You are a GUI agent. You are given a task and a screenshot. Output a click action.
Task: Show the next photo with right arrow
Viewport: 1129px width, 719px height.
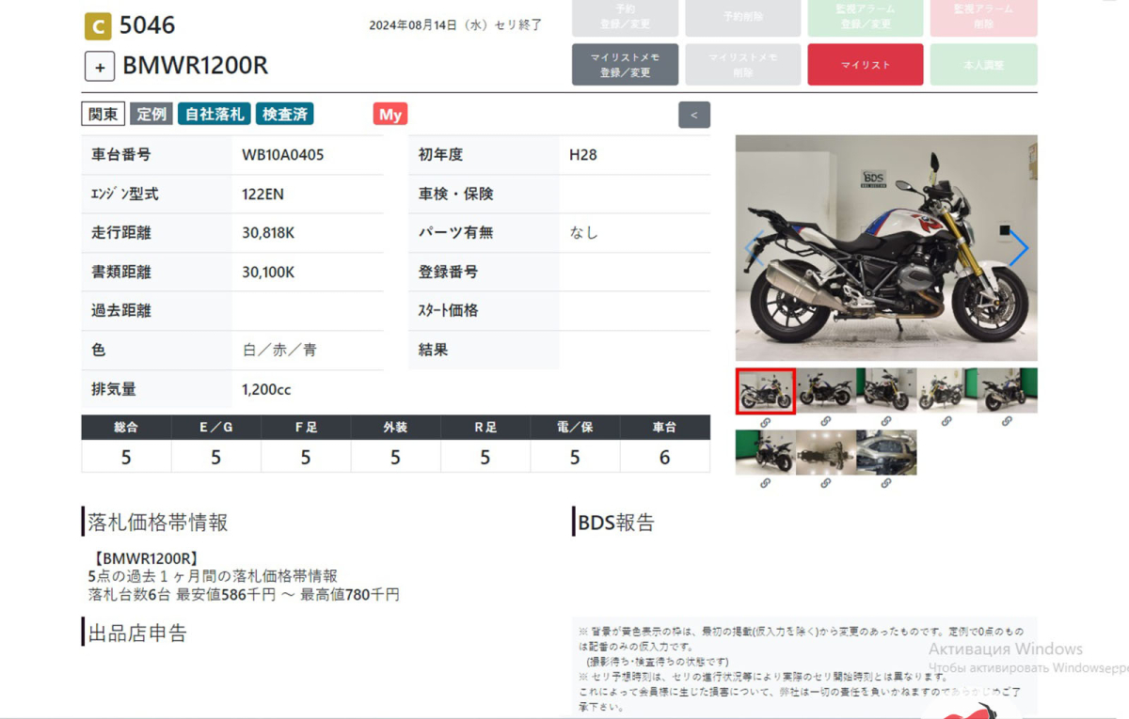click(1018, 248)
